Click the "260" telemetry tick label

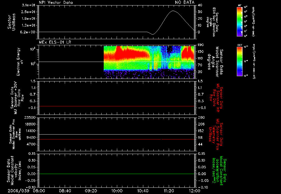pos(201,117)
